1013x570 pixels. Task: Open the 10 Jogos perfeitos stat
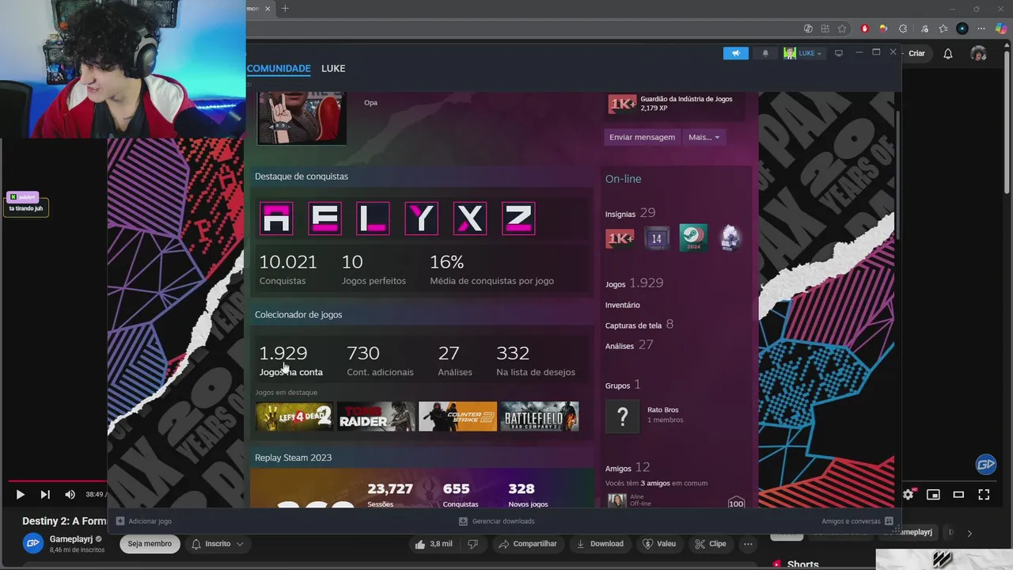tap(374, 269)
